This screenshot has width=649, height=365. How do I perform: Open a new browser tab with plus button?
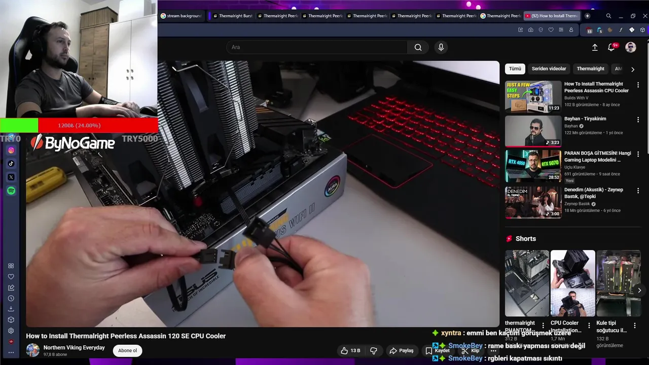(587, 16)
